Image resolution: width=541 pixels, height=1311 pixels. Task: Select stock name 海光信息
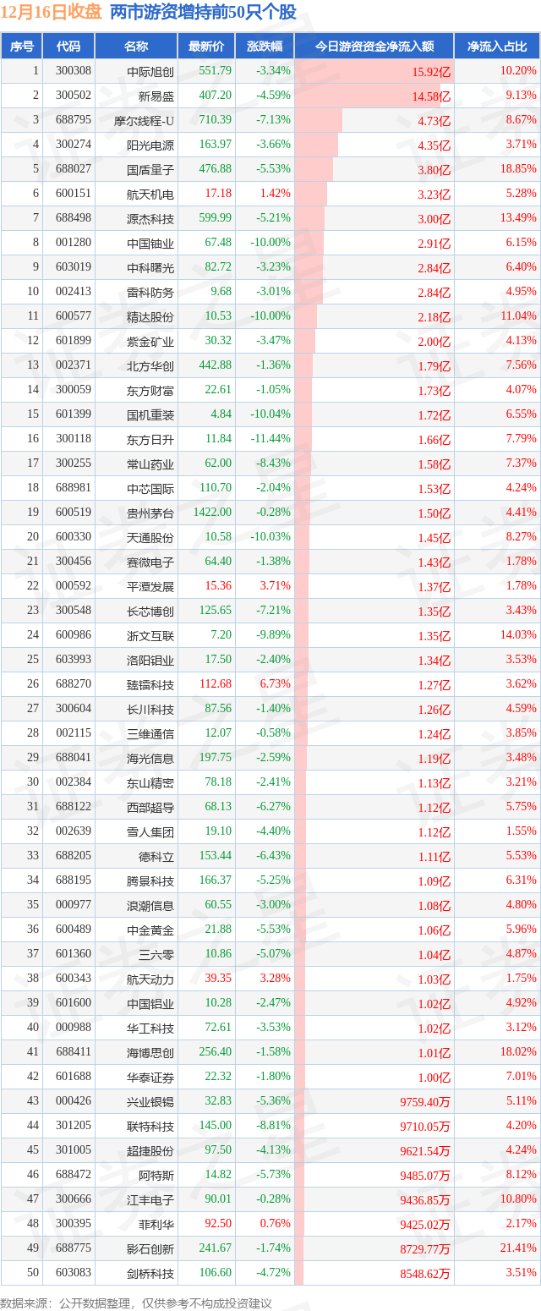(x=150, y=758)
